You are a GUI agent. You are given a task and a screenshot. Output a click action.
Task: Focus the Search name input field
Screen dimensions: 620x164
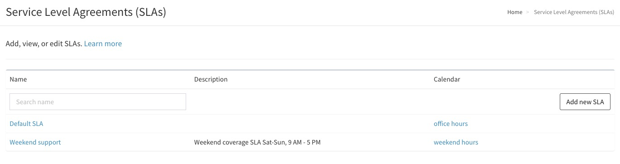(98, 102)
